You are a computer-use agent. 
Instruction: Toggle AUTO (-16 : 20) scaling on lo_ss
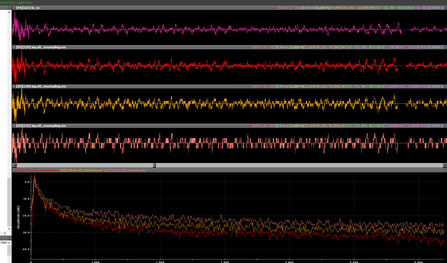[289, 8]
